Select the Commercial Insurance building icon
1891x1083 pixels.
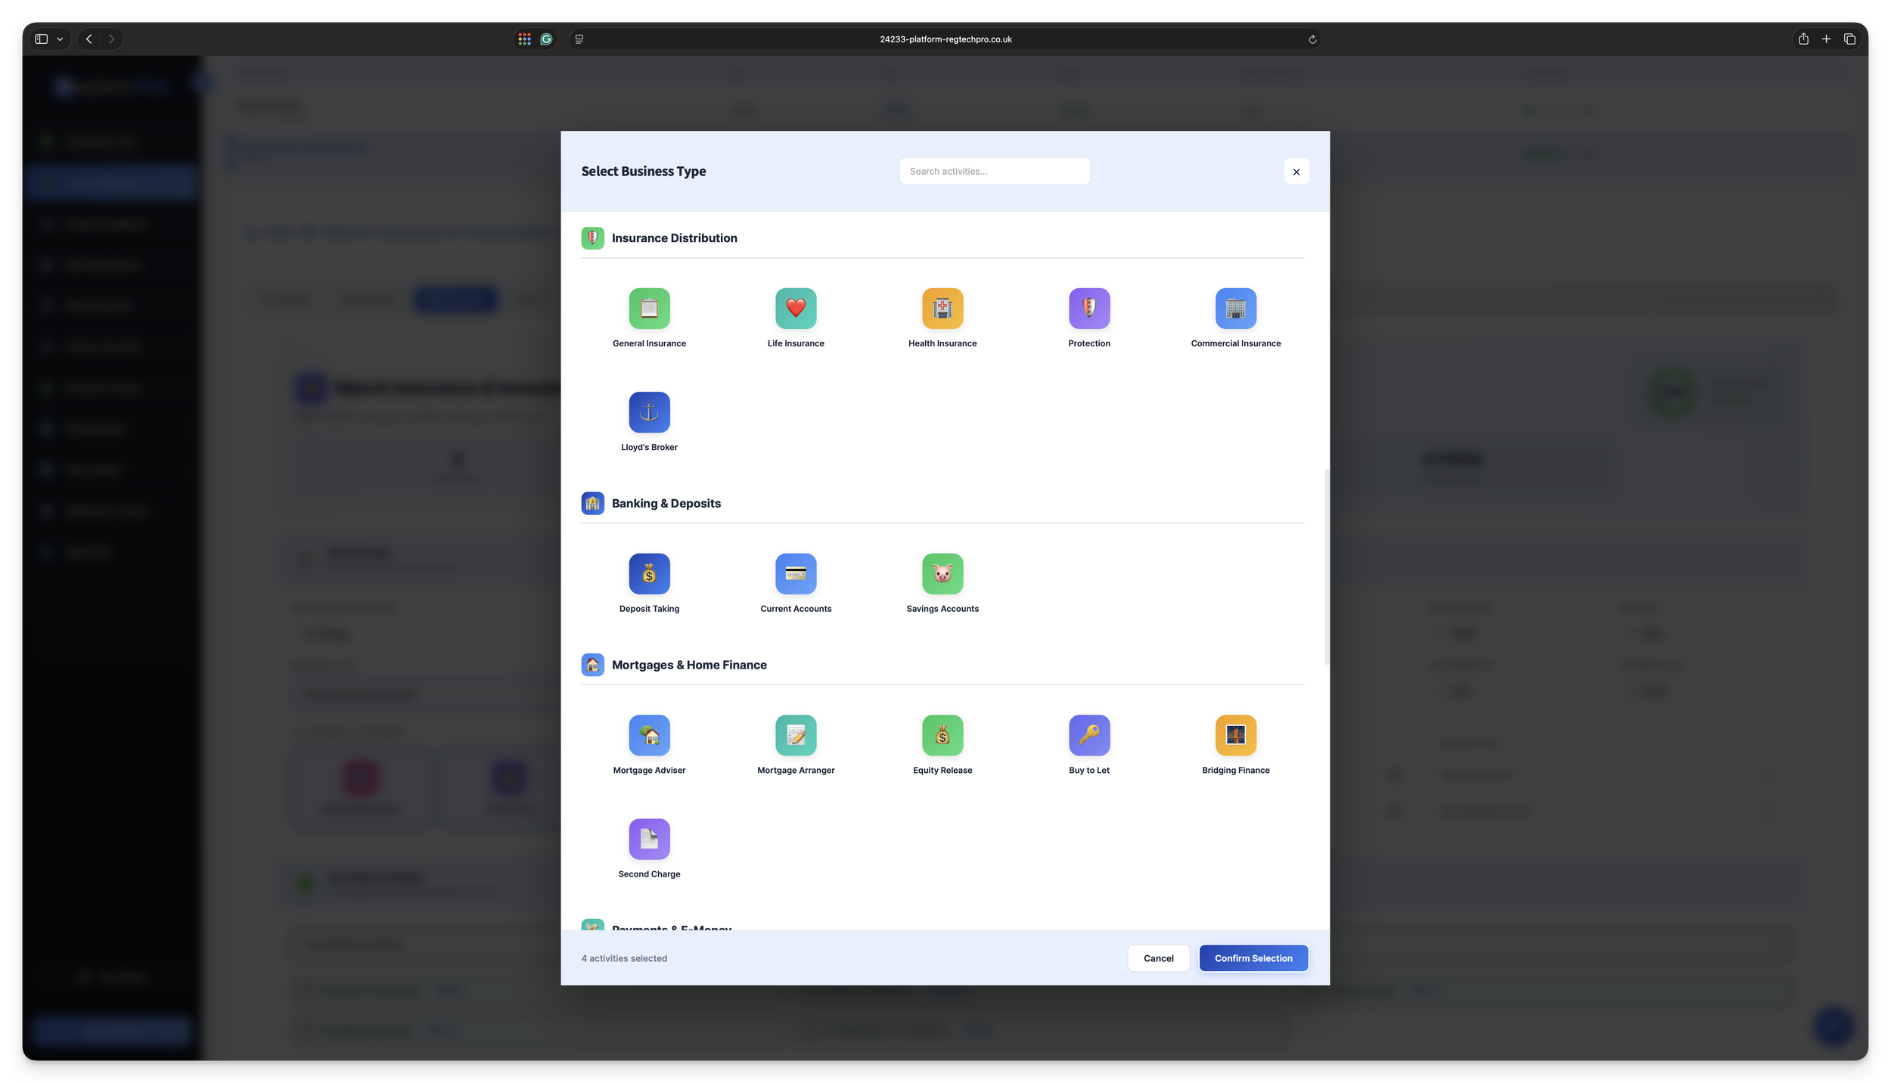tap(1234, 309)
